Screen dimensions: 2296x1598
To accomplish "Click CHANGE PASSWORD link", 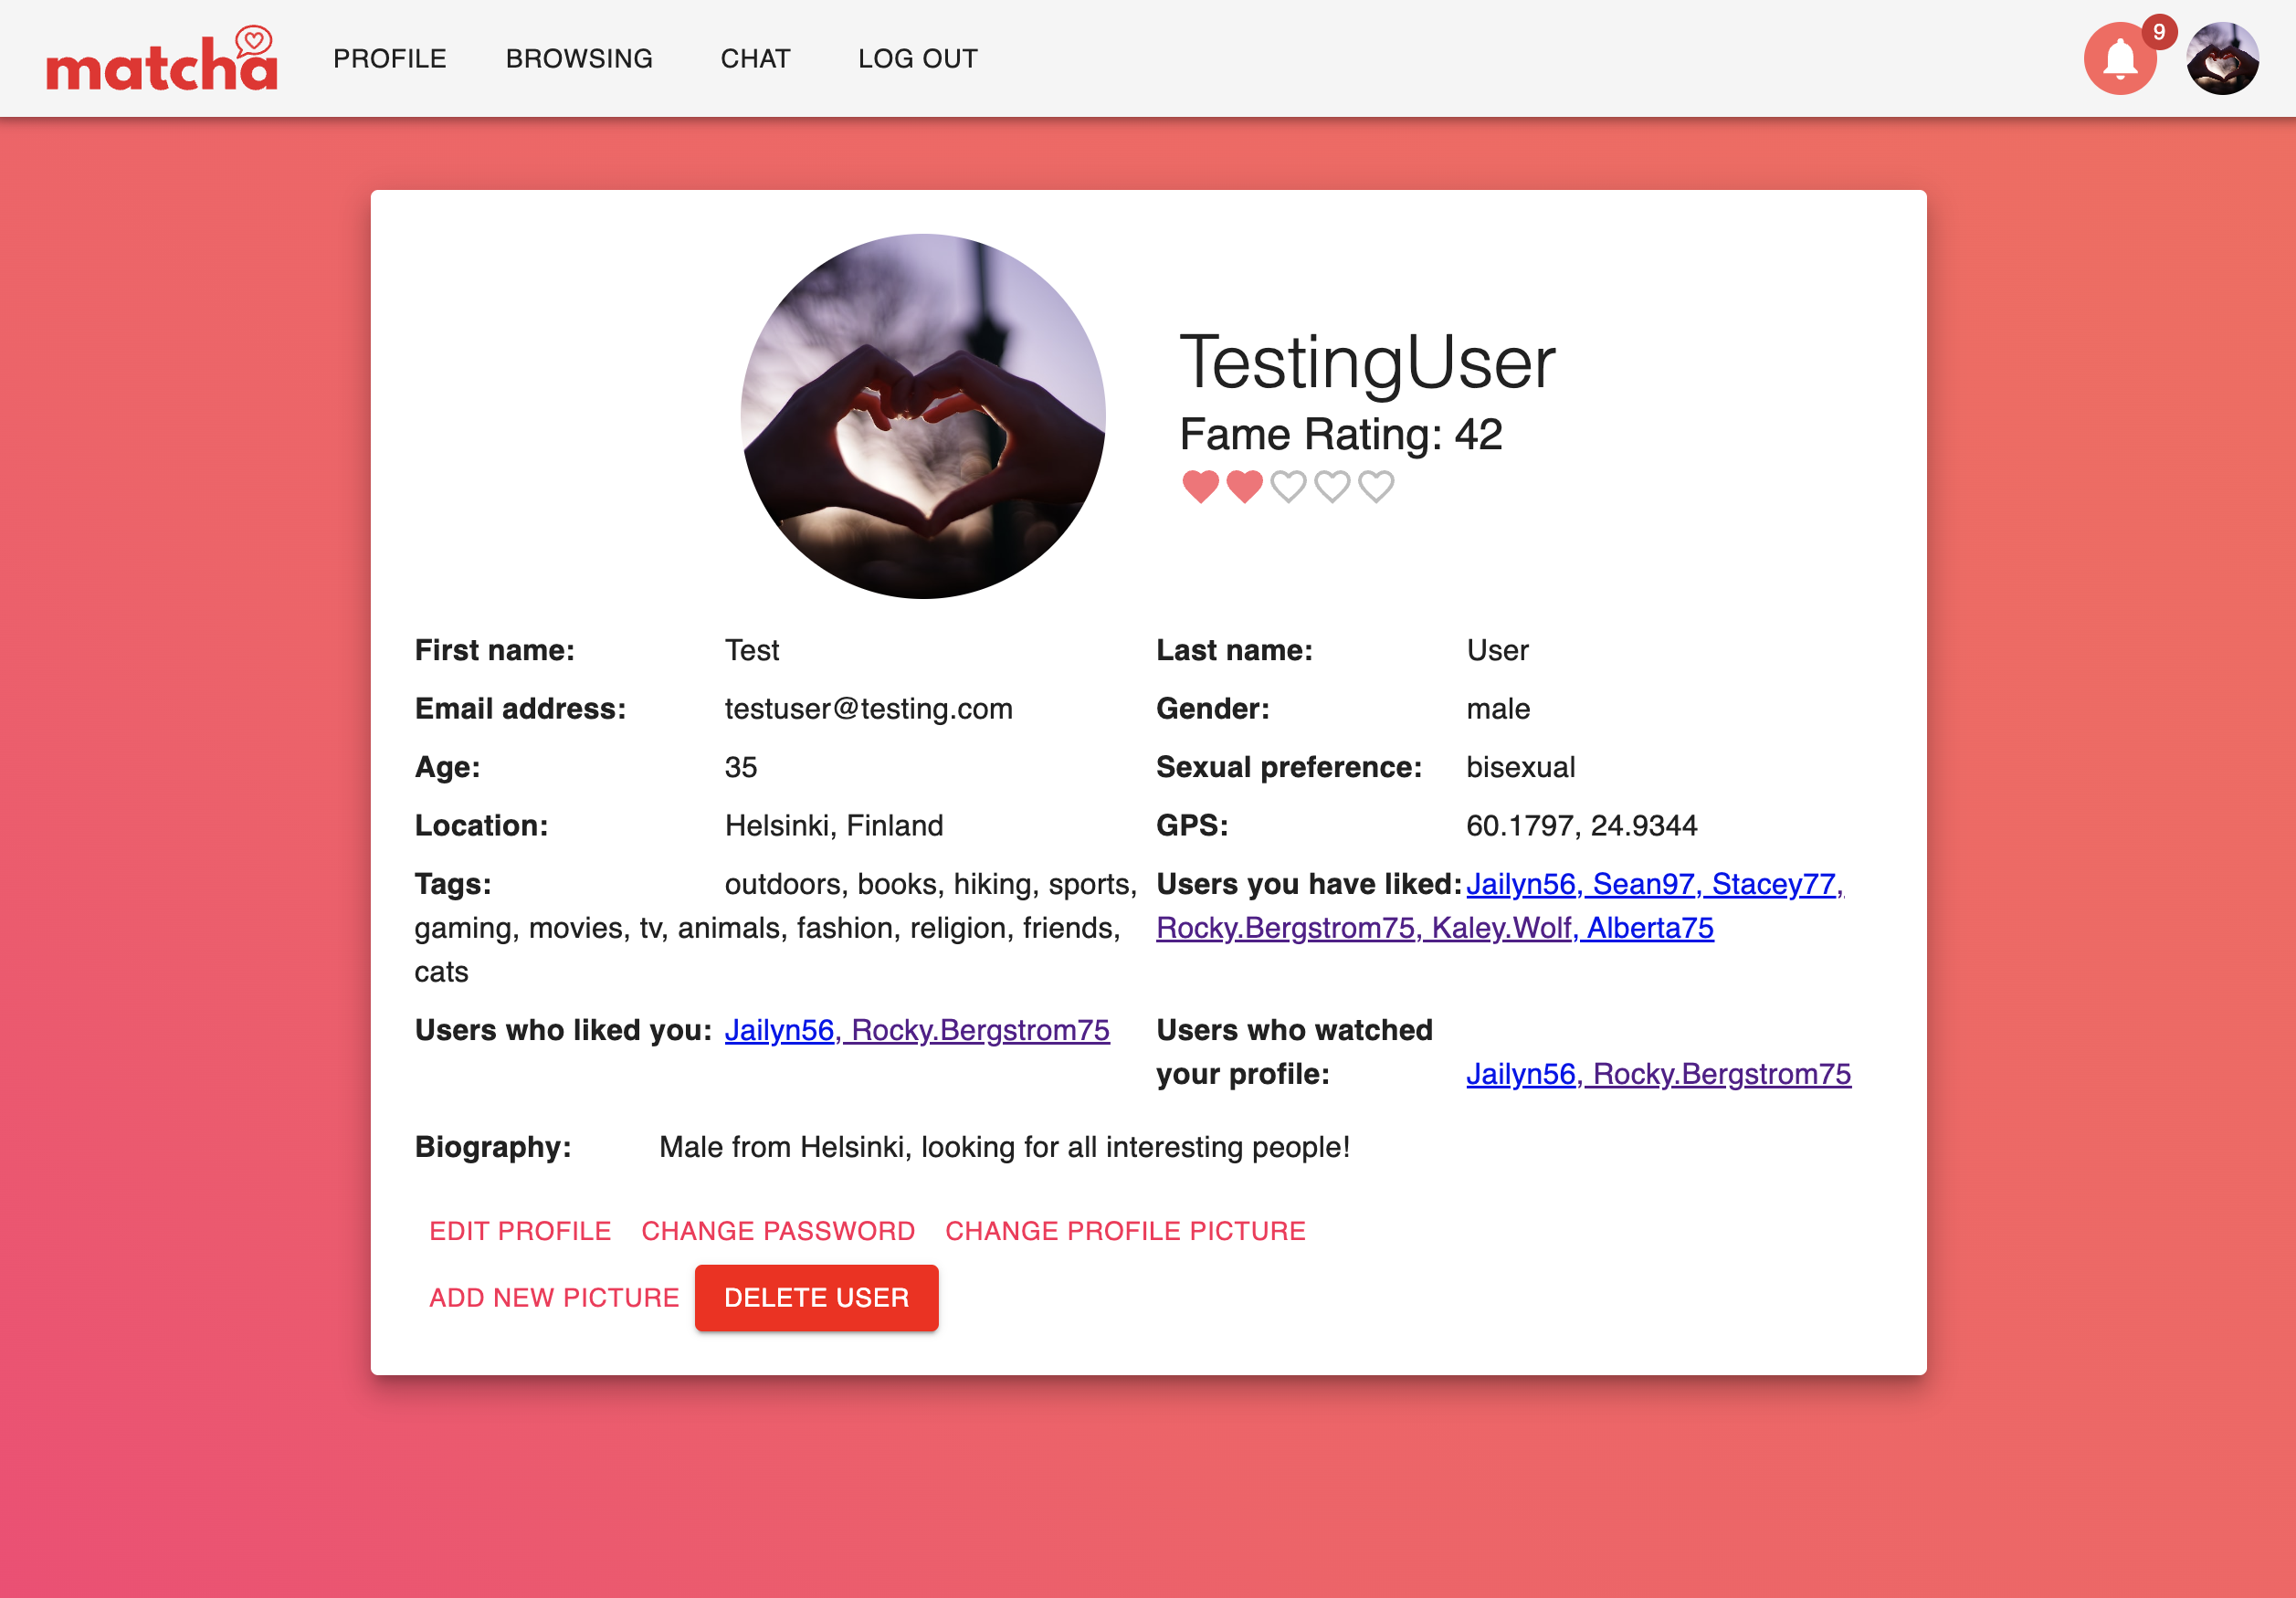I will click(x=776, y=1232).
